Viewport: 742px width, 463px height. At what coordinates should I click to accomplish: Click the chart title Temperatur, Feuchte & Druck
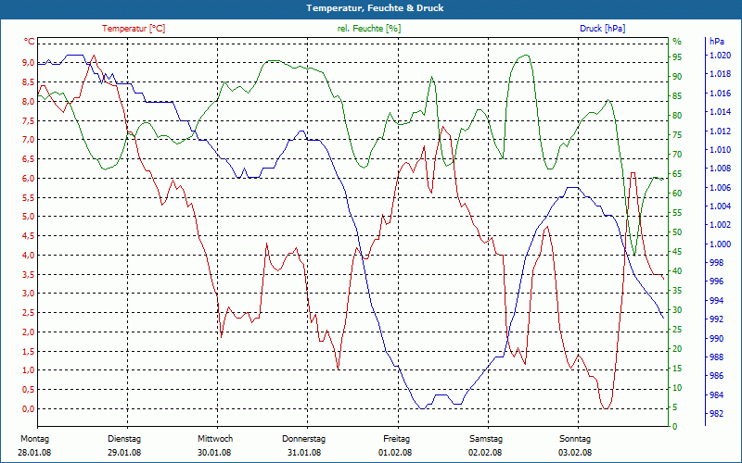click(375, 8)
